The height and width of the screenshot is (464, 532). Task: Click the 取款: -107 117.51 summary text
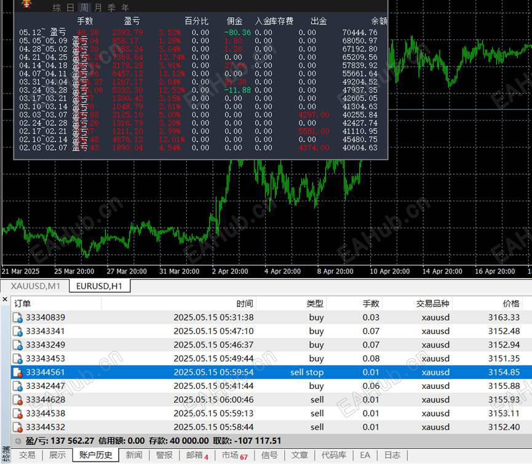tap(247, 441)
